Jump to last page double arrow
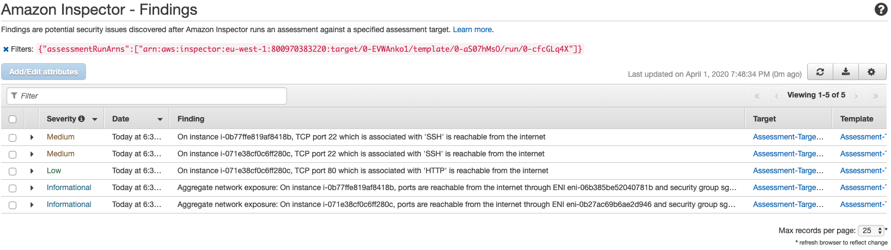891x250 pixels. 875,96
